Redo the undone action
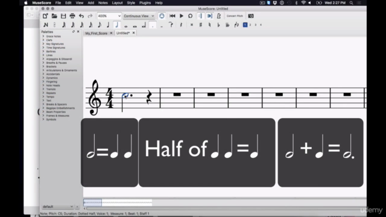The width and height of the screenshot is (386, 217). pyautogui.click(x=90, y=16)
